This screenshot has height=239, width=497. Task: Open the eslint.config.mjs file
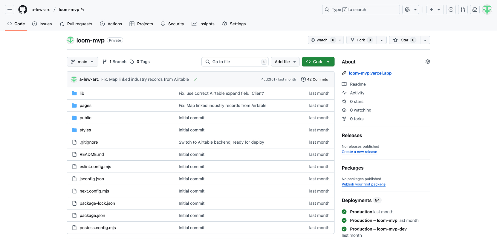(x=95, y=167)
